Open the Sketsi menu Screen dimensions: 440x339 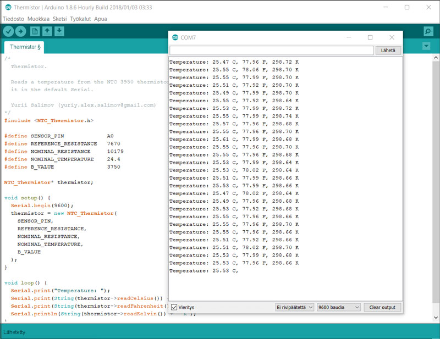point(60,19)
